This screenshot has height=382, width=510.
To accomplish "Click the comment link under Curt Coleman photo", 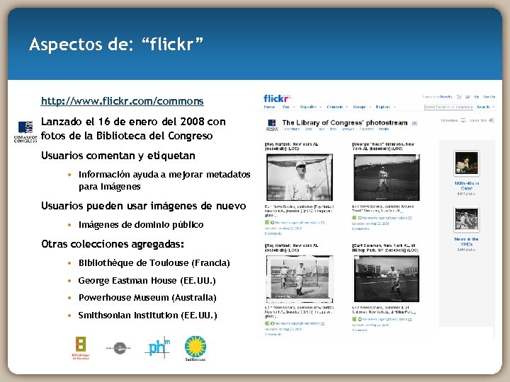I will pos(359,330).
